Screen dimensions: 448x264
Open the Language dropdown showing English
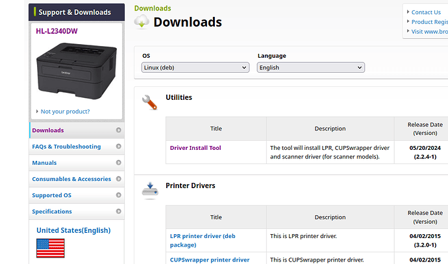[311, 67]
